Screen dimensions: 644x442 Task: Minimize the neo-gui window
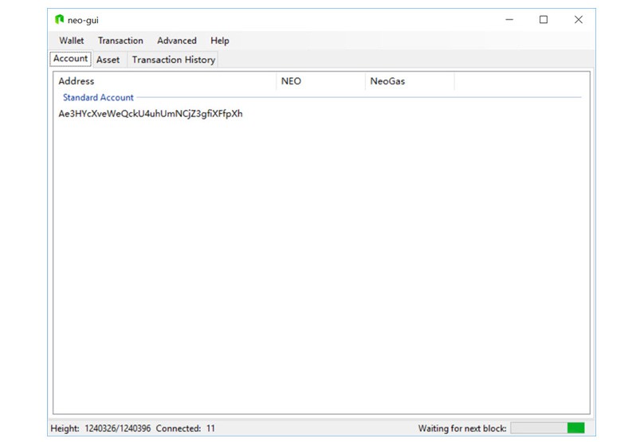[509, 19]
